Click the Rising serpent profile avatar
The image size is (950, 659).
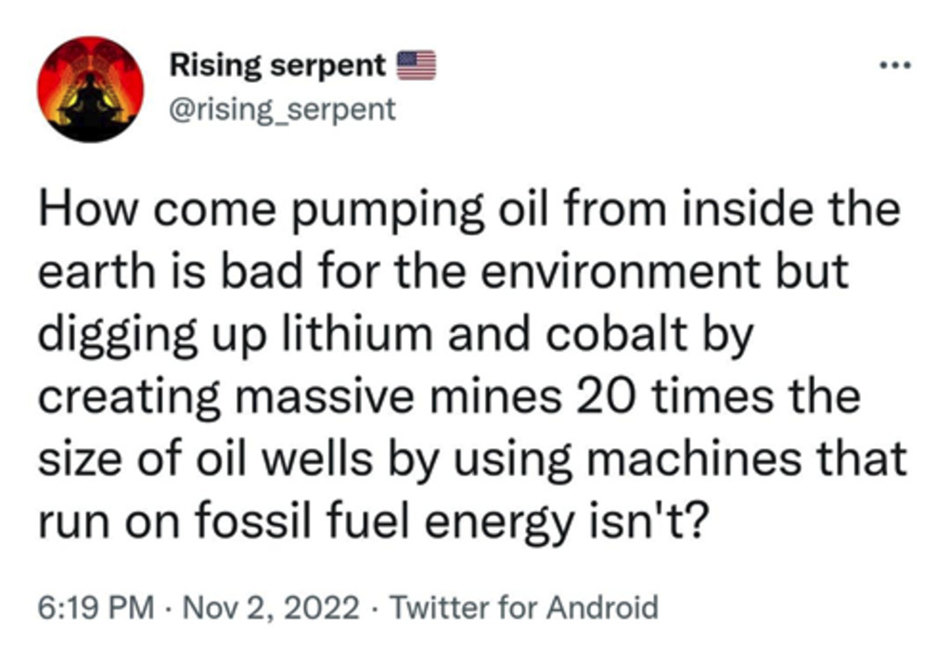(91, 89)
